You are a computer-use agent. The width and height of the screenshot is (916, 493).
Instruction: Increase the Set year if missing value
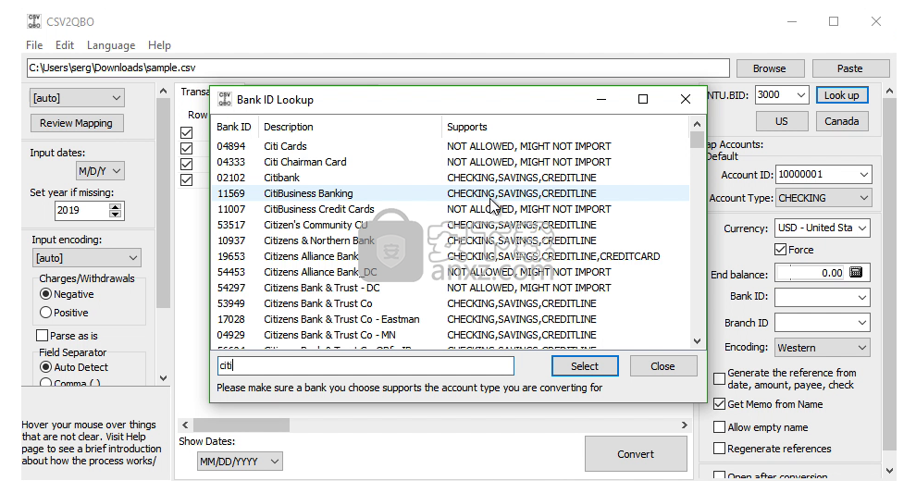[x=116, y=207]
